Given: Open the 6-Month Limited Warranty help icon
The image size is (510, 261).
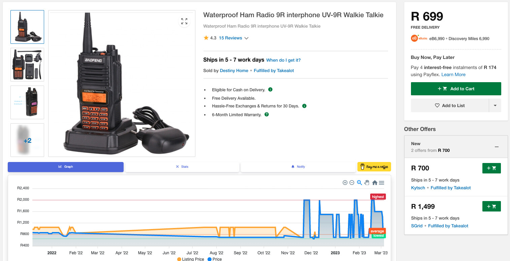Looking at the screenshot, I should [266, 115].
